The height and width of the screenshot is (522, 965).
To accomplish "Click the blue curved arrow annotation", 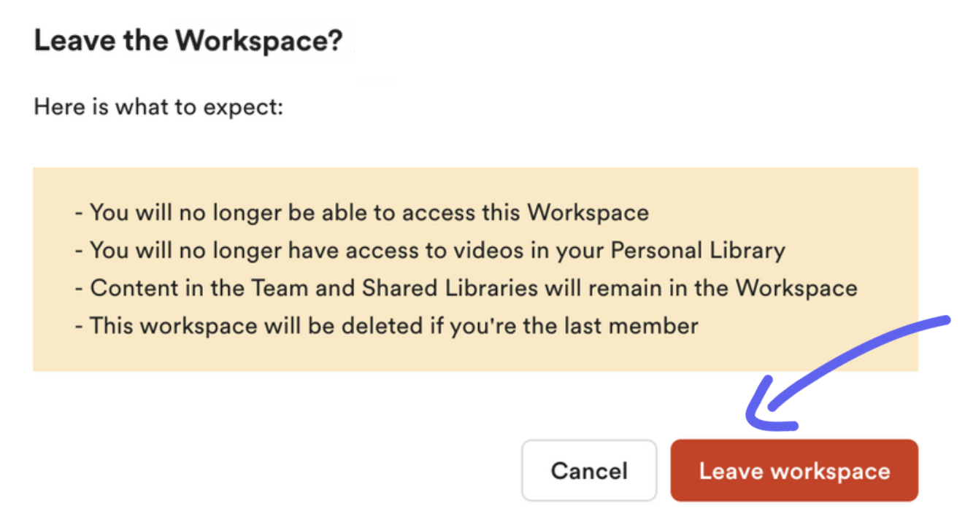I will pos(847,373).
